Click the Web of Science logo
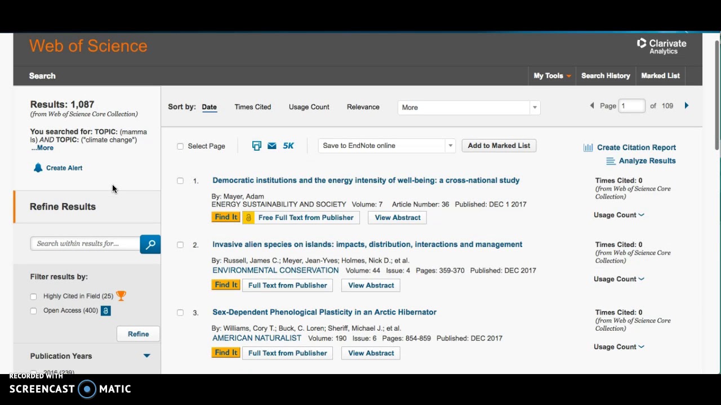721x405 pixels. click(x=88, y=46)
